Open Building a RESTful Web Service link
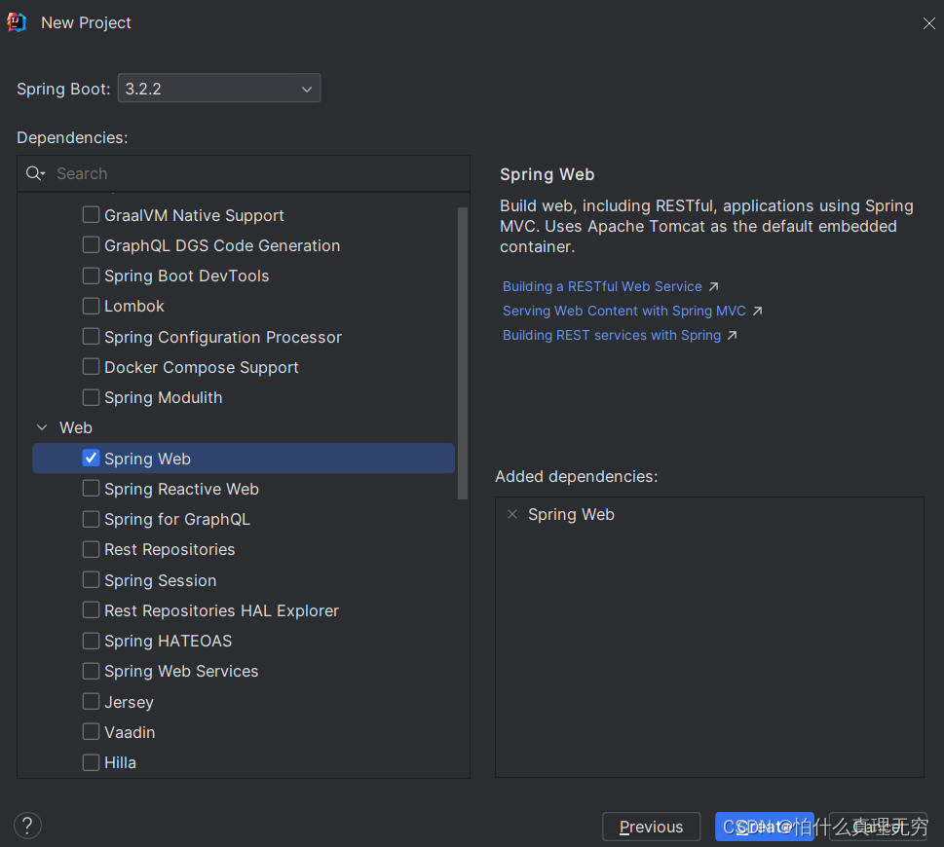The height and width of the screenshot is (847, 944). tap(602, 286)
